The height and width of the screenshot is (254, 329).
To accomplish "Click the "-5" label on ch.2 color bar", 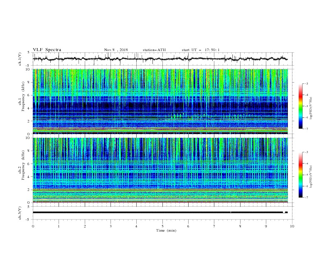I will point(307,175).
